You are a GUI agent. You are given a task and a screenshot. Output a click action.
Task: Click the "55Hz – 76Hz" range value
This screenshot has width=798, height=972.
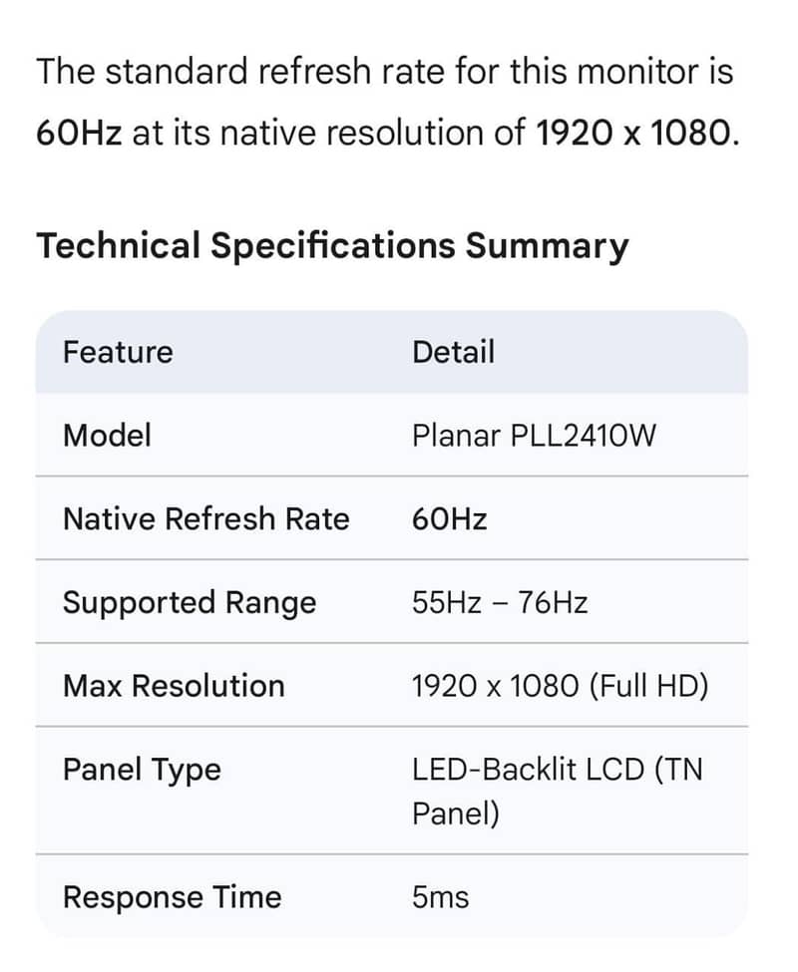click(x=499, y=602)
